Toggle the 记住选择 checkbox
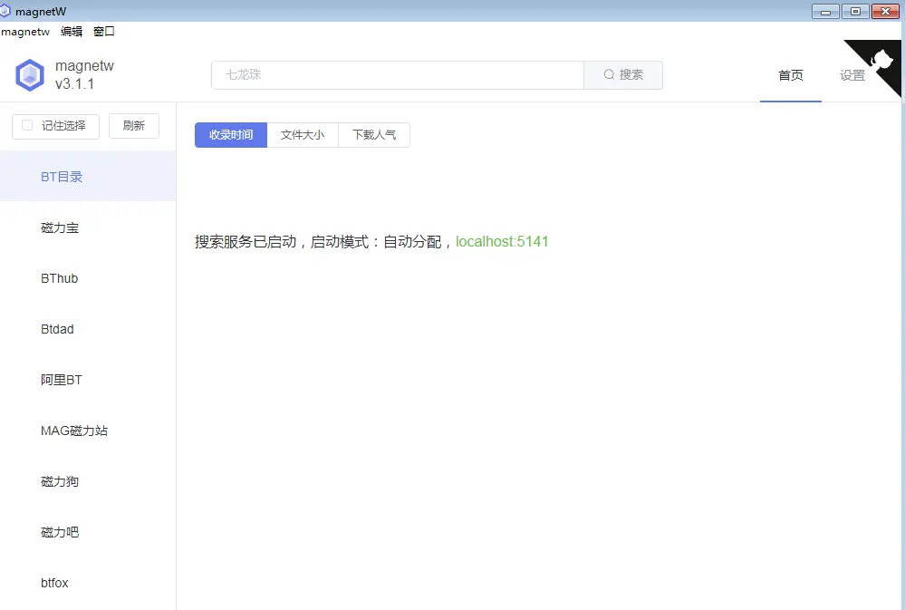The width and height of the screenshot is (905, 610). pos(27,125)
